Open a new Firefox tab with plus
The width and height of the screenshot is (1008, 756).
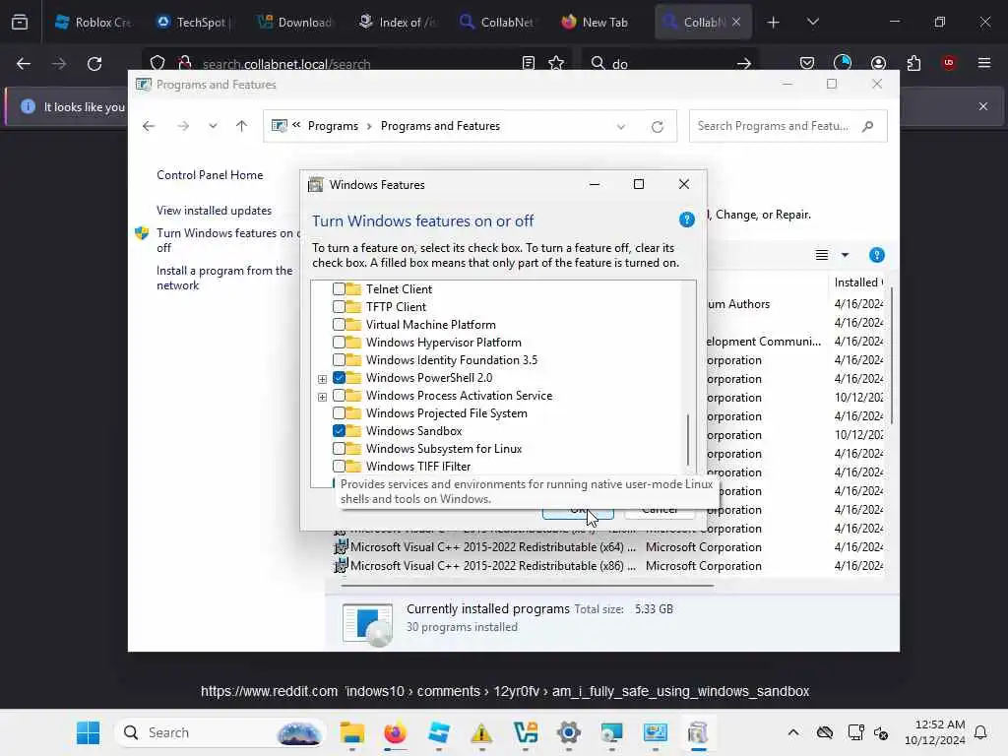pos(774,23)
